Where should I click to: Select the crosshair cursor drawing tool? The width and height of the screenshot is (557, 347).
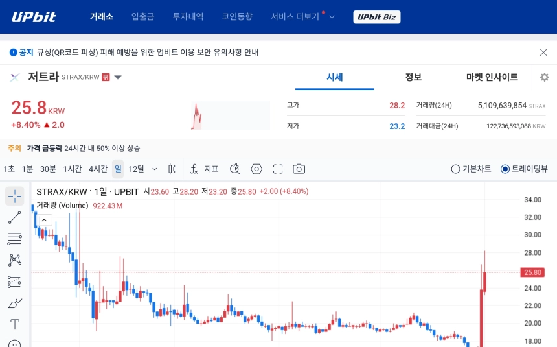click(x=14, y=196)
